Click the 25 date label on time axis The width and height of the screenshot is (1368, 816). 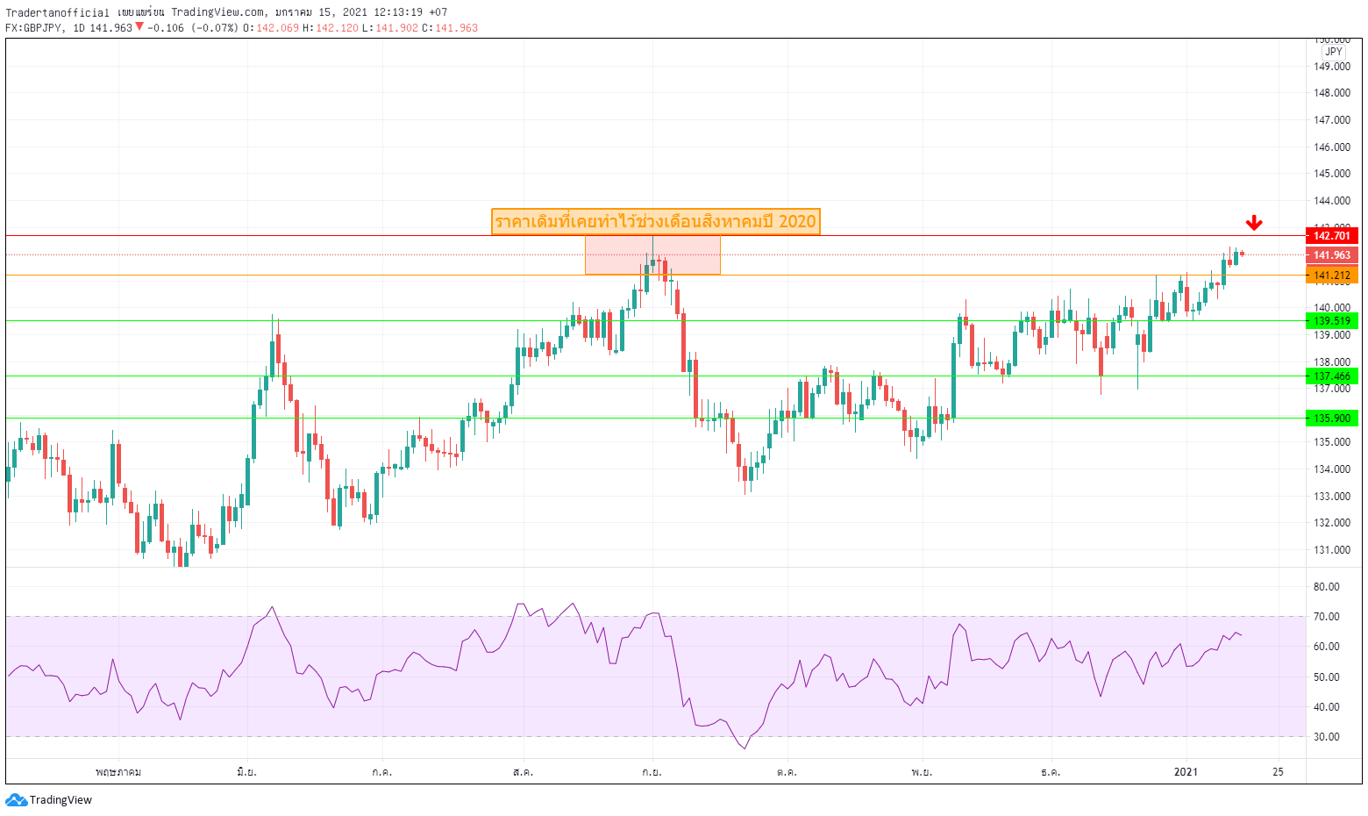[x=1278, y=772]
